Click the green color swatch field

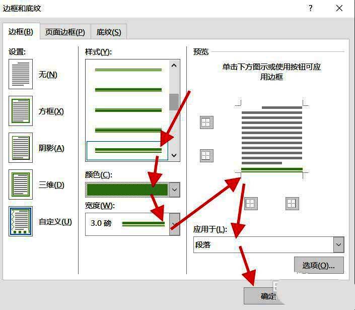click(x=127, y=190)
